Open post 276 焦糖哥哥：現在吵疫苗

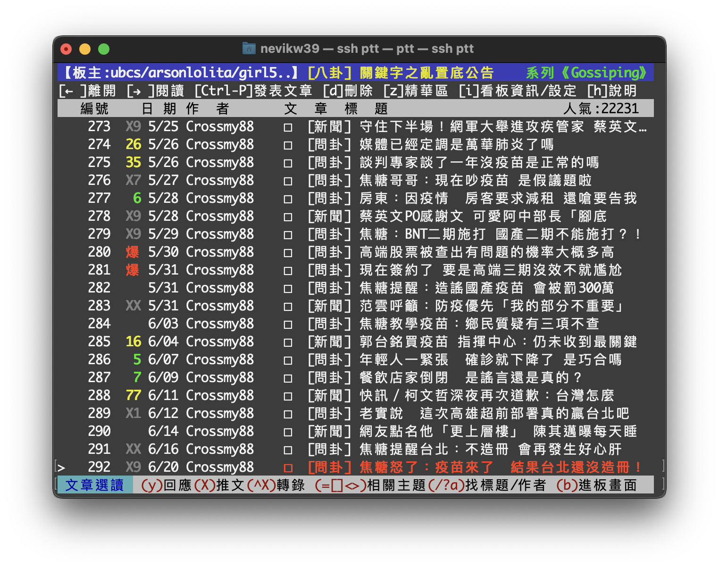450,180
